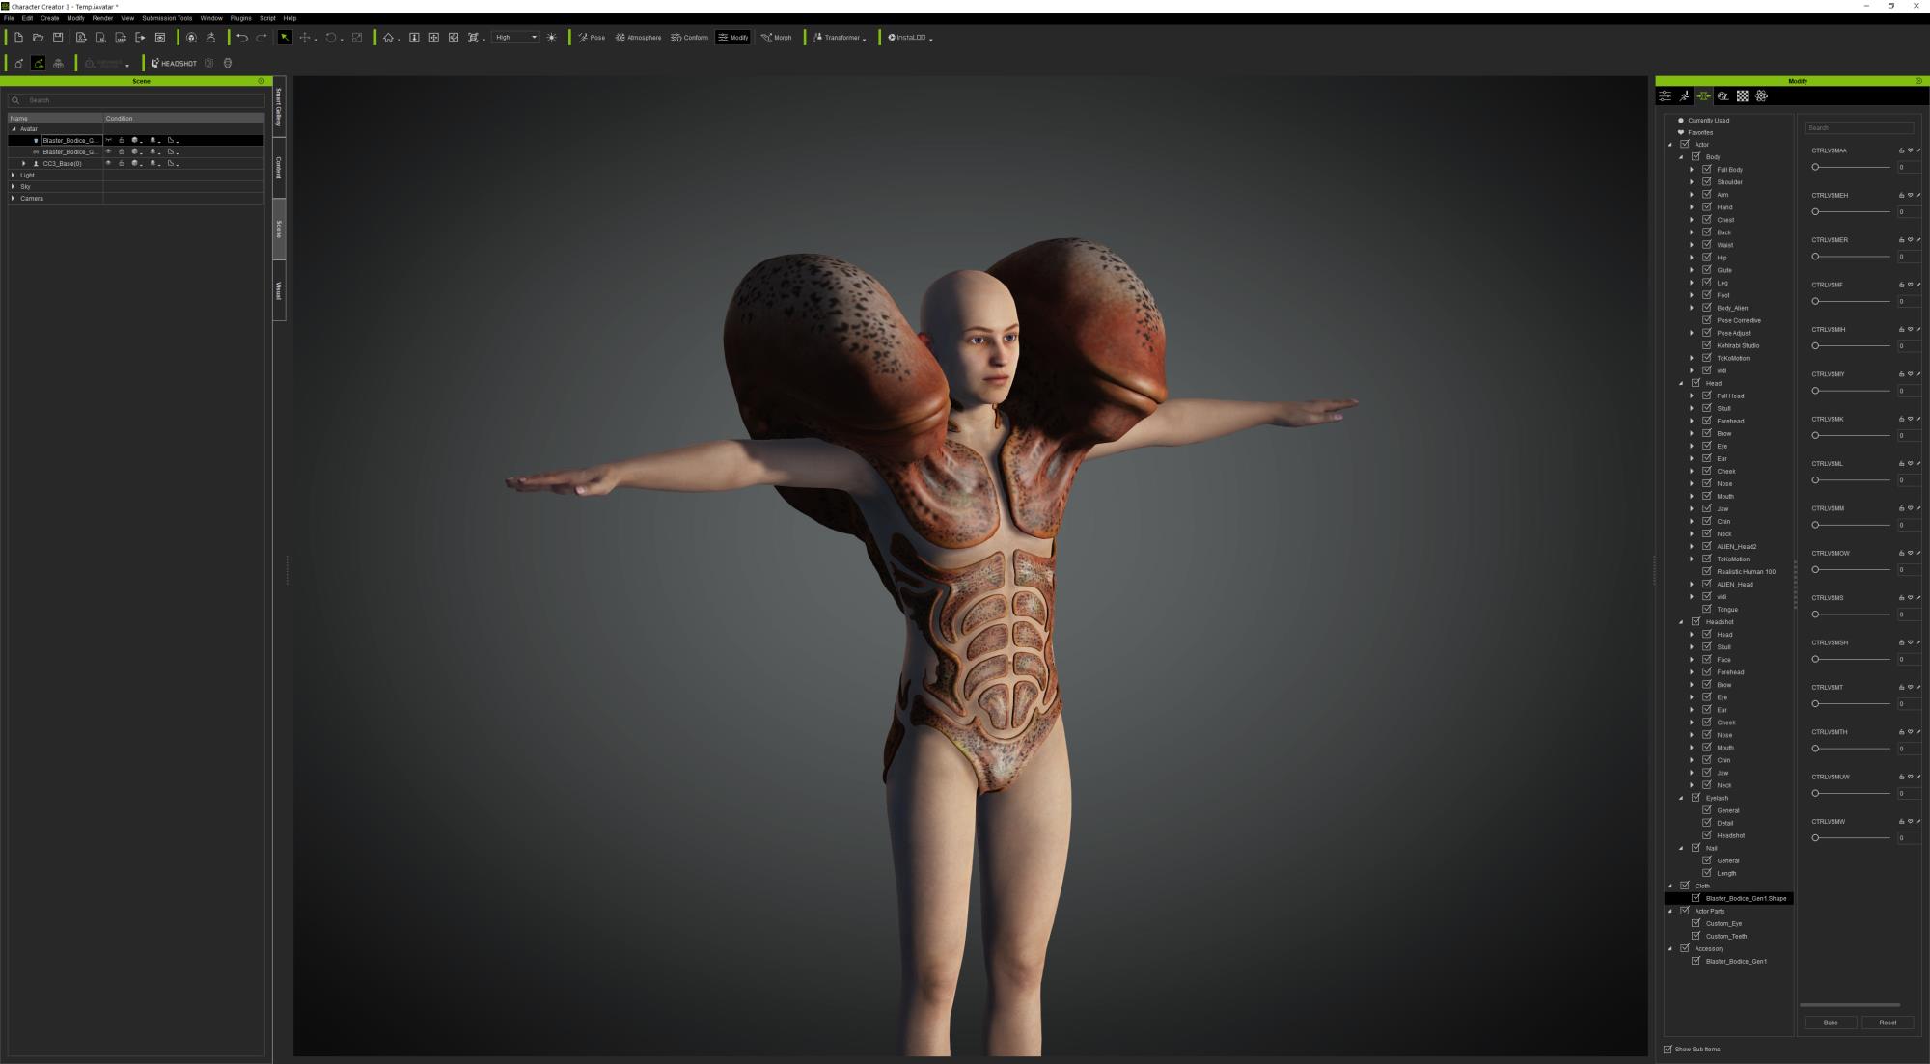Close the Scene panel with its circle button

(261, 81)
